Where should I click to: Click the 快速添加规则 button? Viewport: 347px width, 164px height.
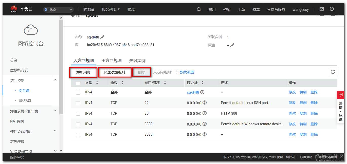tap(114, 72)
